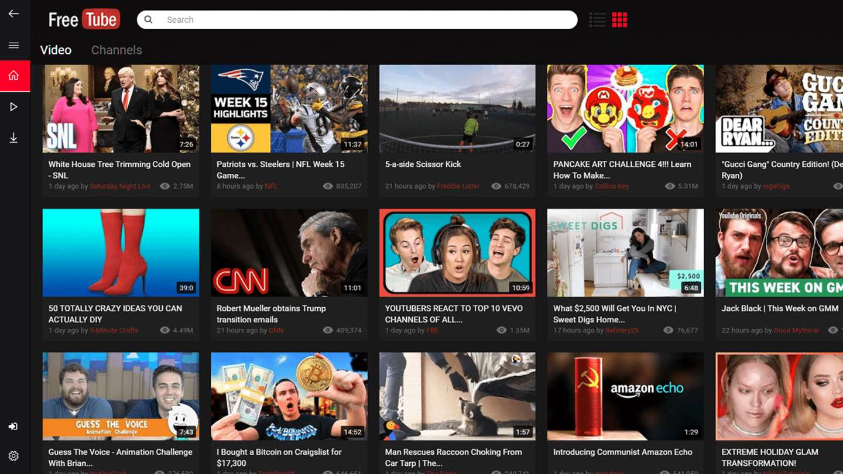
Task: Click the sign-in icon in sidebar
Action: [x=13, y=427]
